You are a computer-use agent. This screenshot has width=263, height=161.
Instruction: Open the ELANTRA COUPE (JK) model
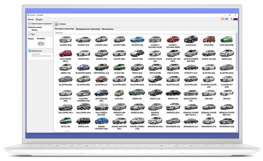coord(209,82)
